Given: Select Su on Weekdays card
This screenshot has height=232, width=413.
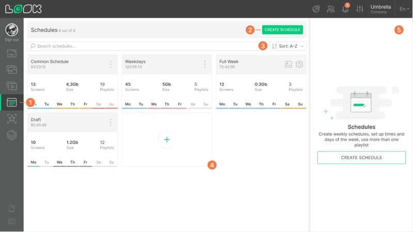Looking at the screenshot, I should click(x=205, y=104).
